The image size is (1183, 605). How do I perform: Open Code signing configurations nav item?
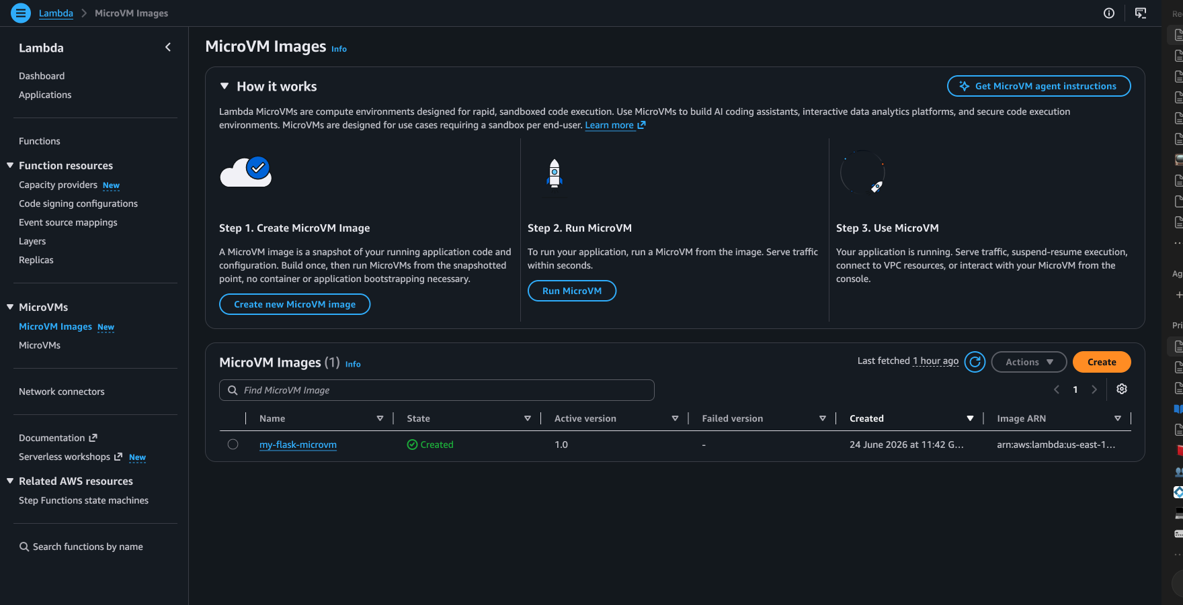click(x=78, y=203)
